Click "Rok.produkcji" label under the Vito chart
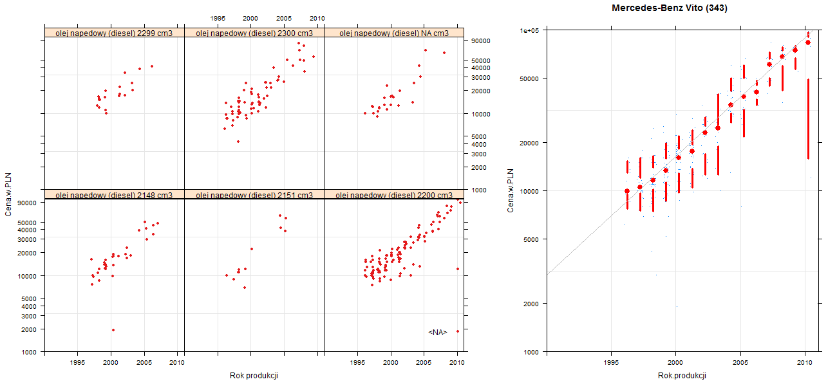Screen dimensions: 837x386 [682, 376]
